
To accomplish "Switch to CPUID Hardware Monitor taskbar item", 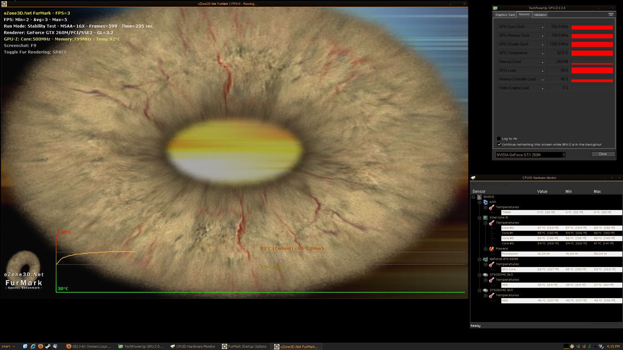I will pos(193,346).
